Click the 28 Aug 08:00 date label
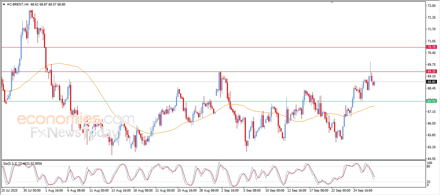440x195 pixels. [x=209, y=190]
